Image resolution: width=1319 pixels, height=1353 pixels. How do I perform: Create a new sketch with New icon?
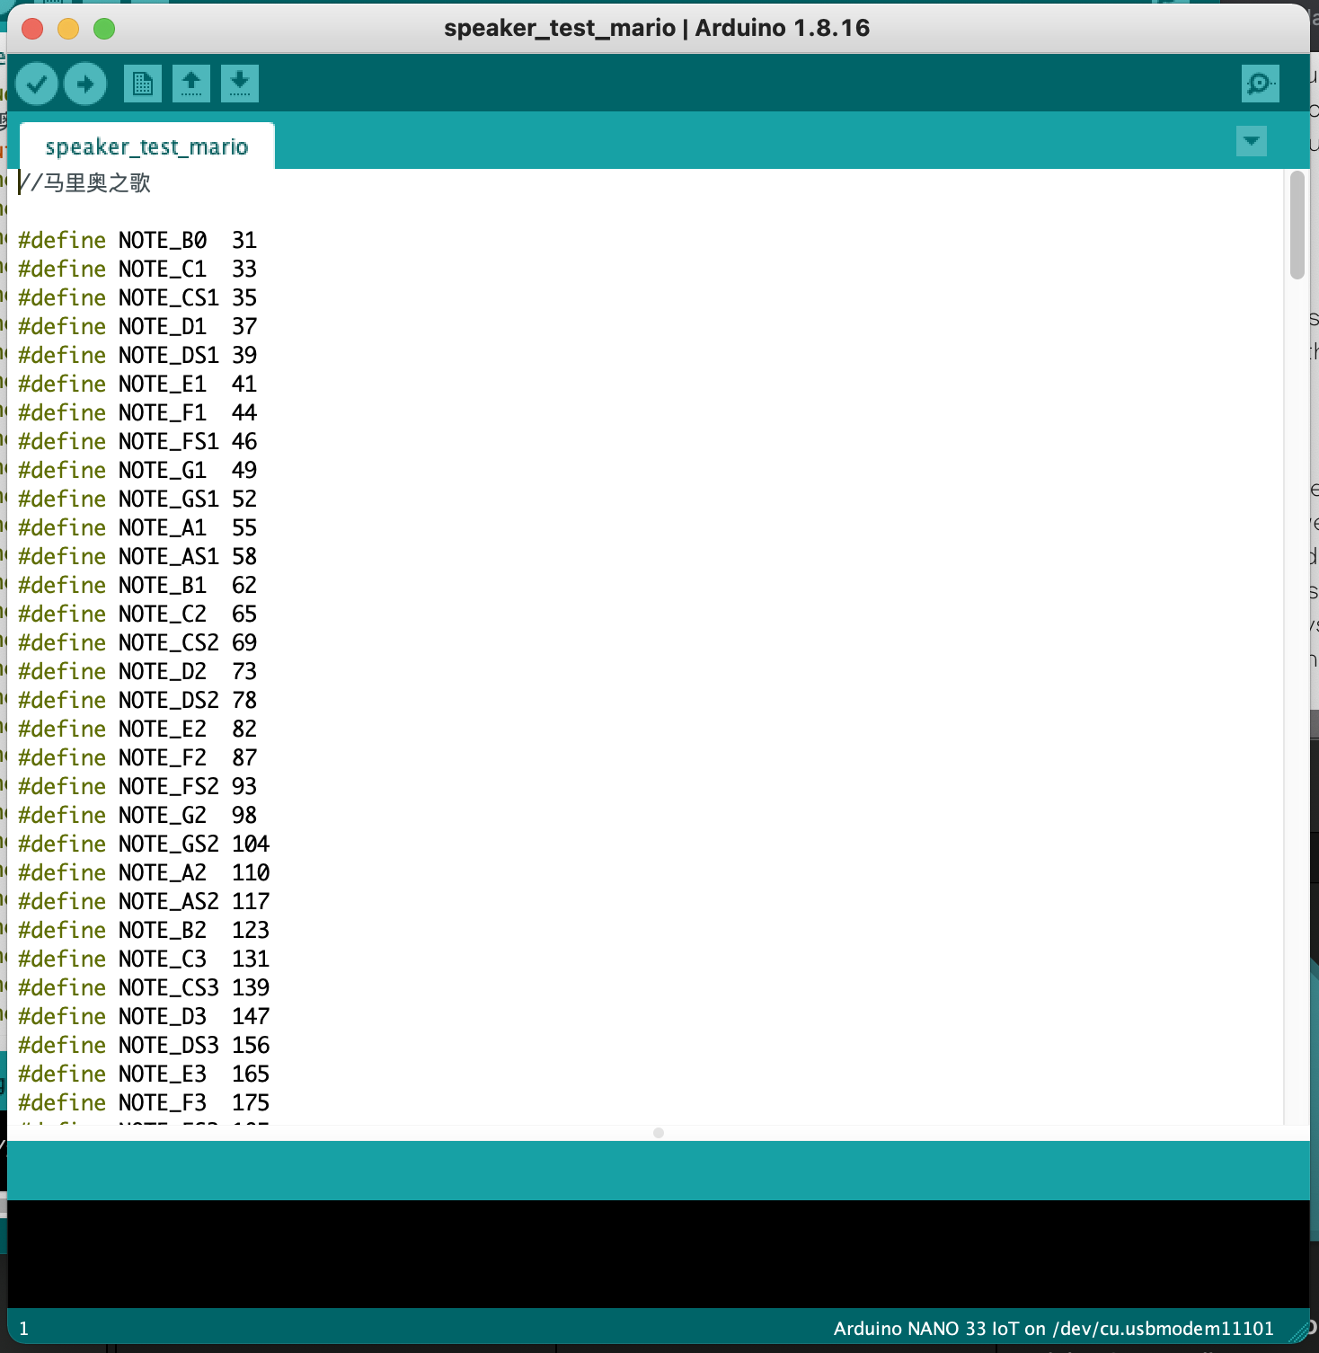(x=143, y=84)
